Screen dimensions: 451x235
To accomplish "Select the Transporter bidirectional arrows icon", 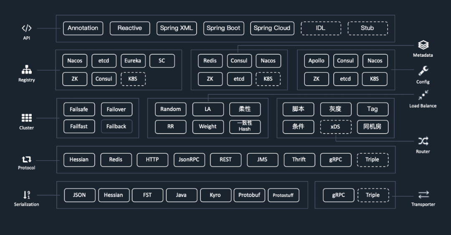I will 423,195.
